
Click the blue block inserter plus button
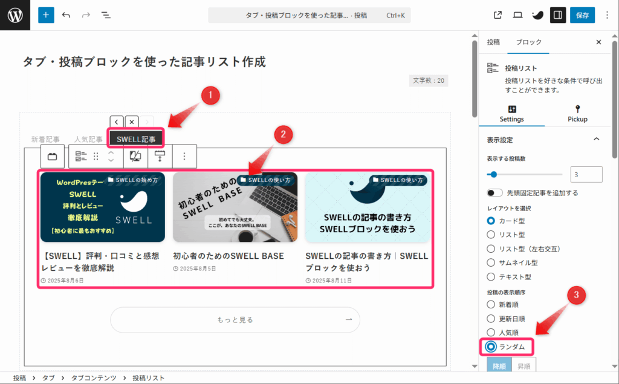click(x=46, y=15)
